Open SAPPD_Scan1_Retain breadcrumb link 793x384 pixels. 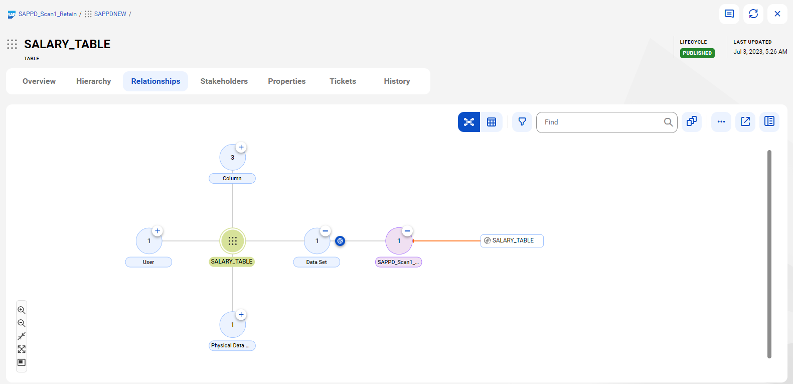click(48, 14)
